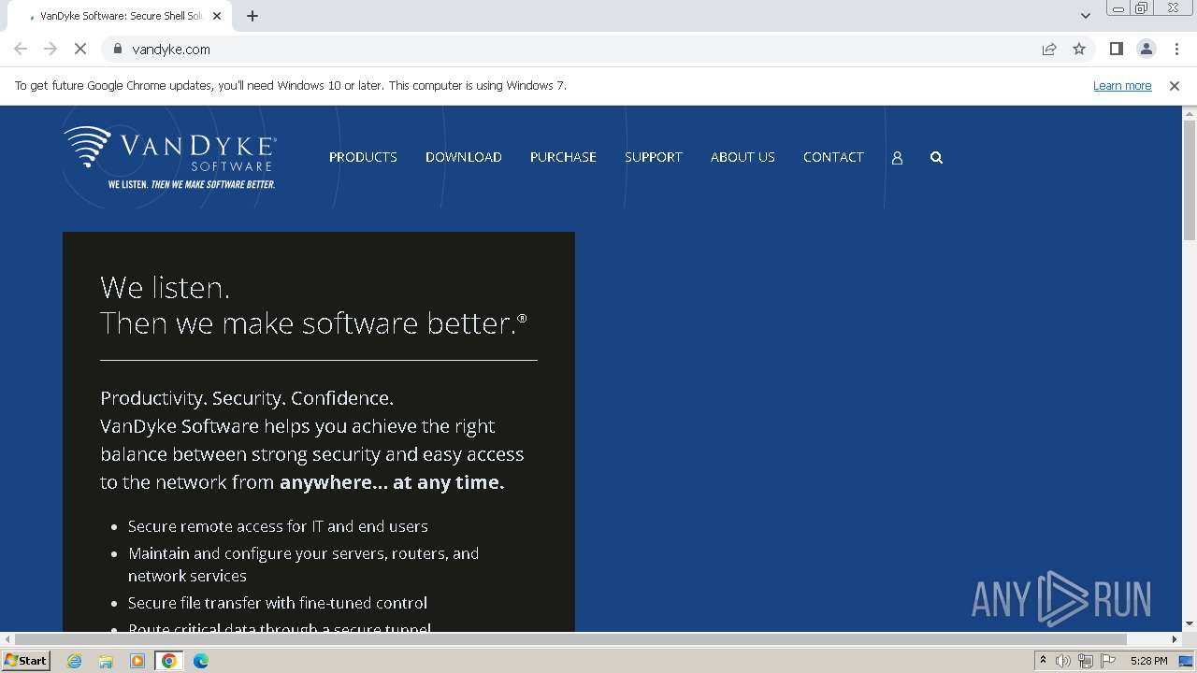
Task: Click the taskbar clock showing 5:28 PM
Action: (x=1148, y=661)
